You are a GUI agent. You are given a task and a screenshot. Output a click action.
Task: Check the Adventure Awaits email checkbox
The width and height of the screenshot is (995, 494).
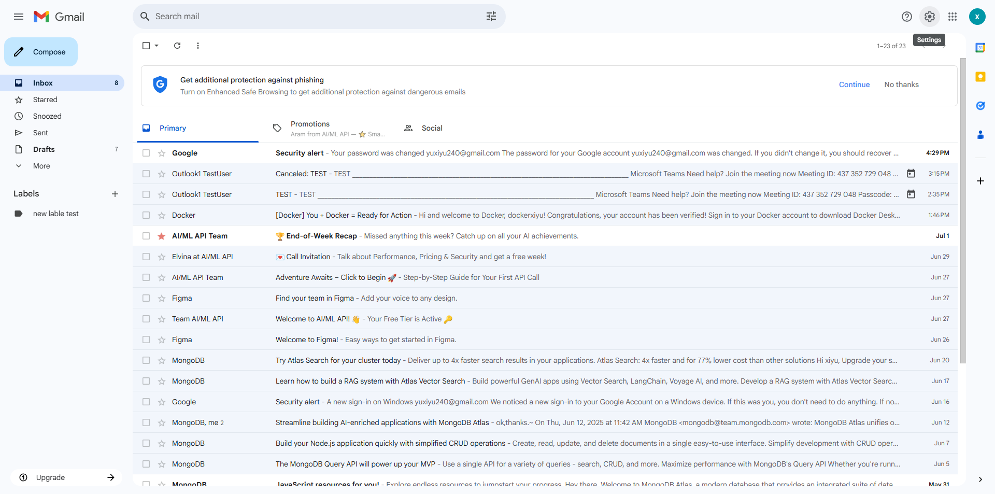pos(146,277)
